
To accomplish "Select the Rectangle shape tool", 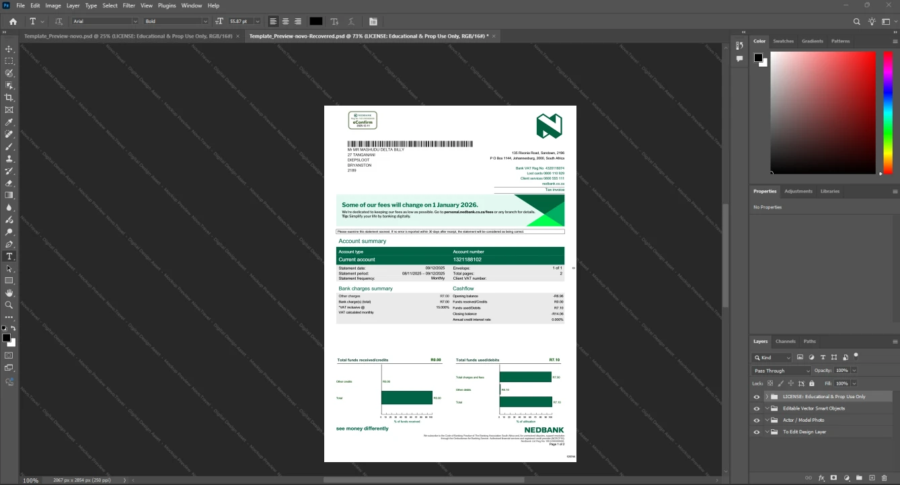I will tap(9, 281).
